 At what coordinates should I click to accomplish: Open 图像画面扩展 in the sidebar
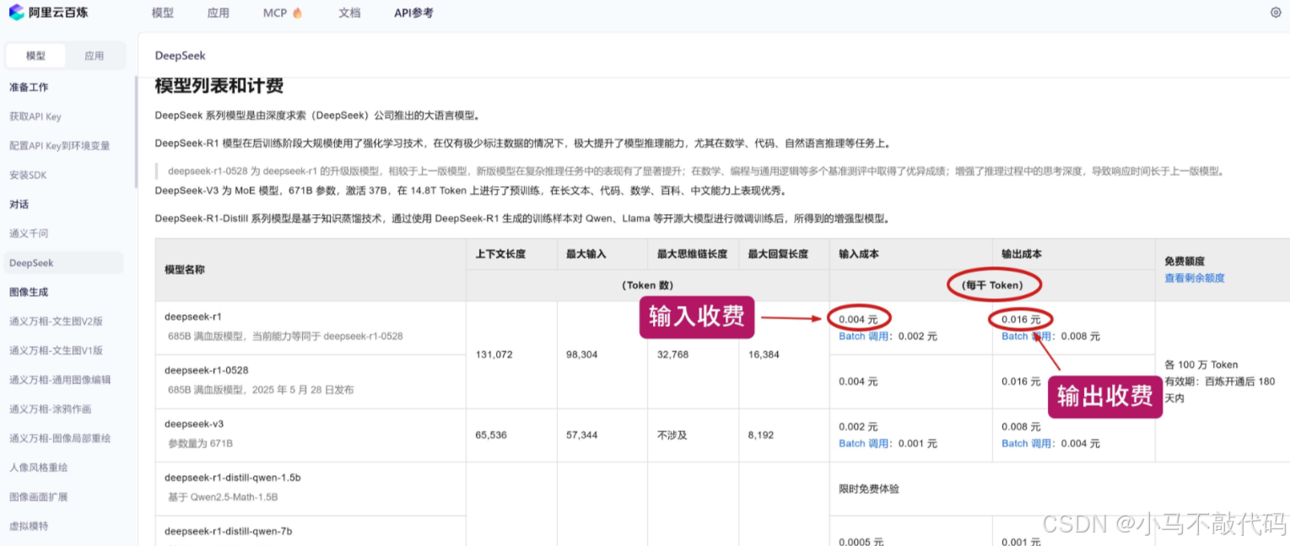39,496
